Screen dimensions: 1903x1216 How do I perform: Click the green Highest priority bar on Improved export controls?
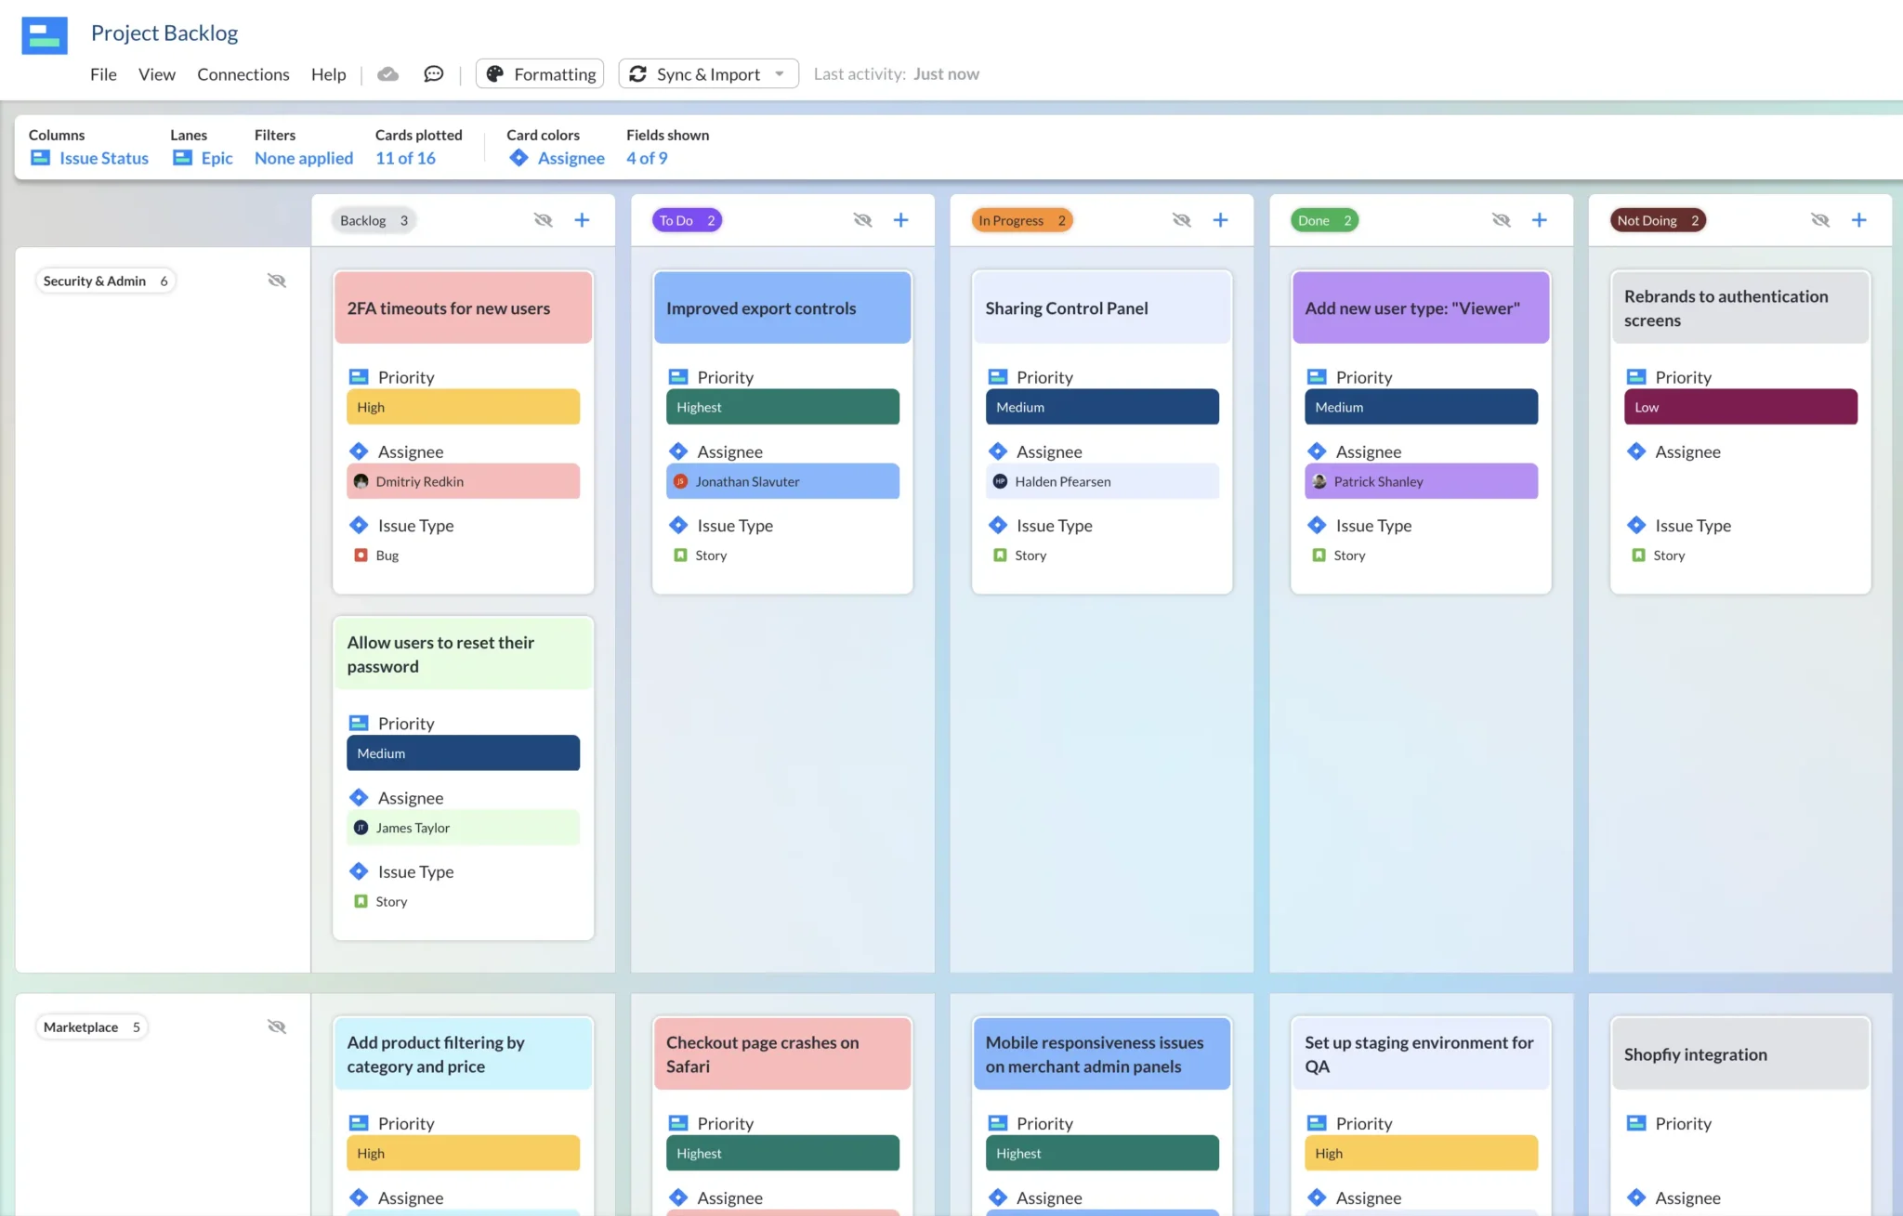[782, 407]
